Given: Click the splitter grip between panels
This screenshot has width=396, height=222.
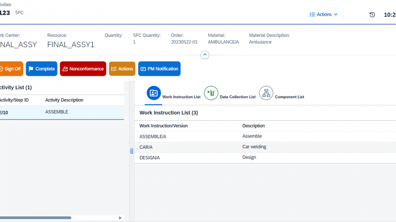Looking at the screenshot, I should (x=132, y=151).
